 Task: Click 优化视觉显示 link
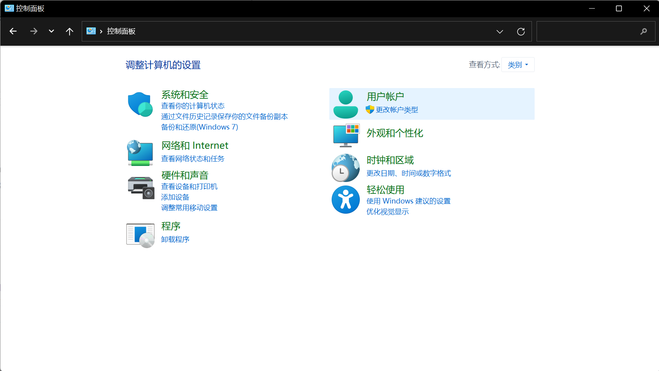(x=388, y=212)
